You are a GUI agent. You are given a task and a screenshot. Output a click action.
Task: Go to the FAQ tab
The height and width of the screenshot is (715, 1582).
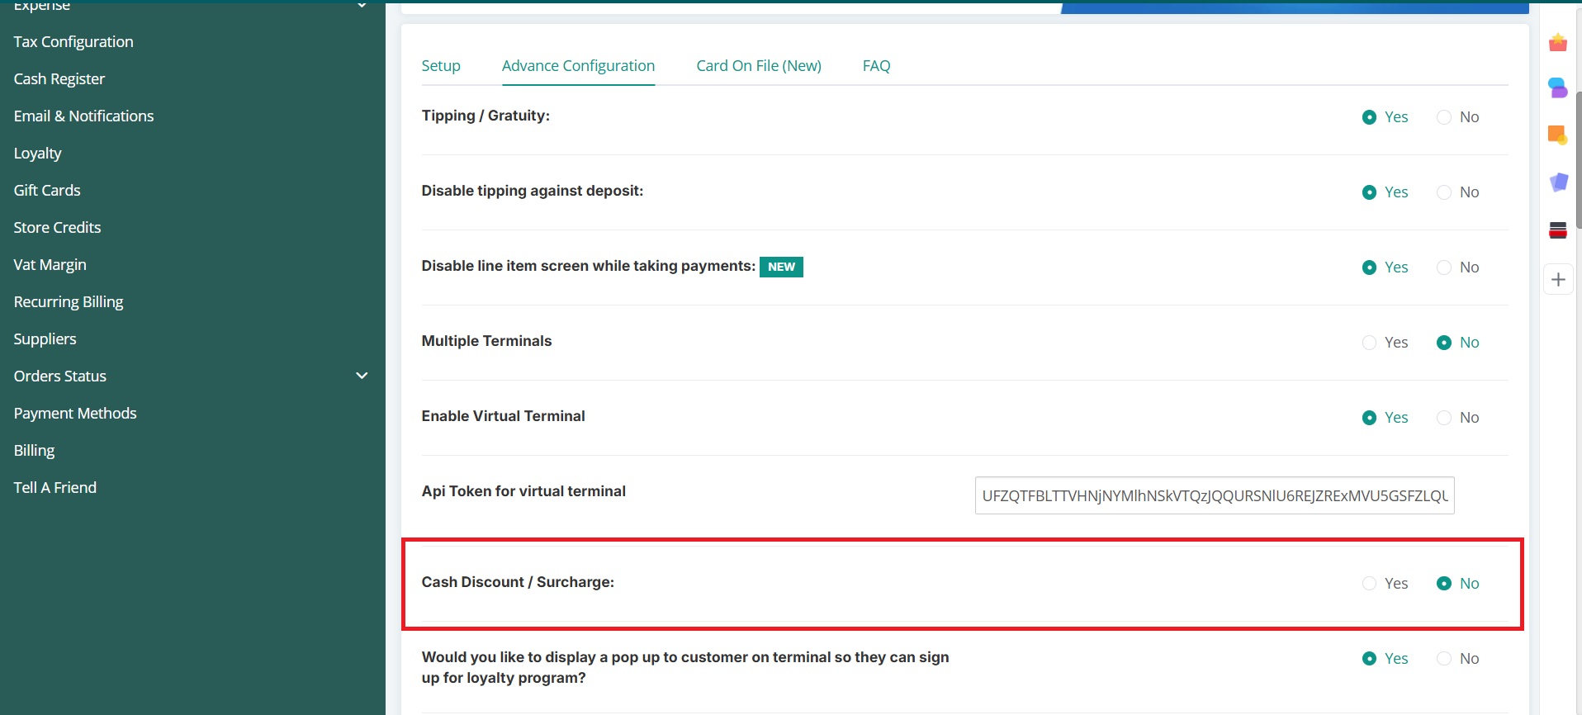[x=876, y=66]
